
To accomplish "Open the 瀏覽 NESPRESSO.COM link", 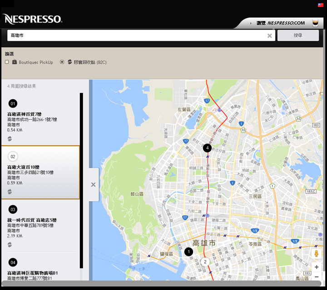I will pos(280,23).
